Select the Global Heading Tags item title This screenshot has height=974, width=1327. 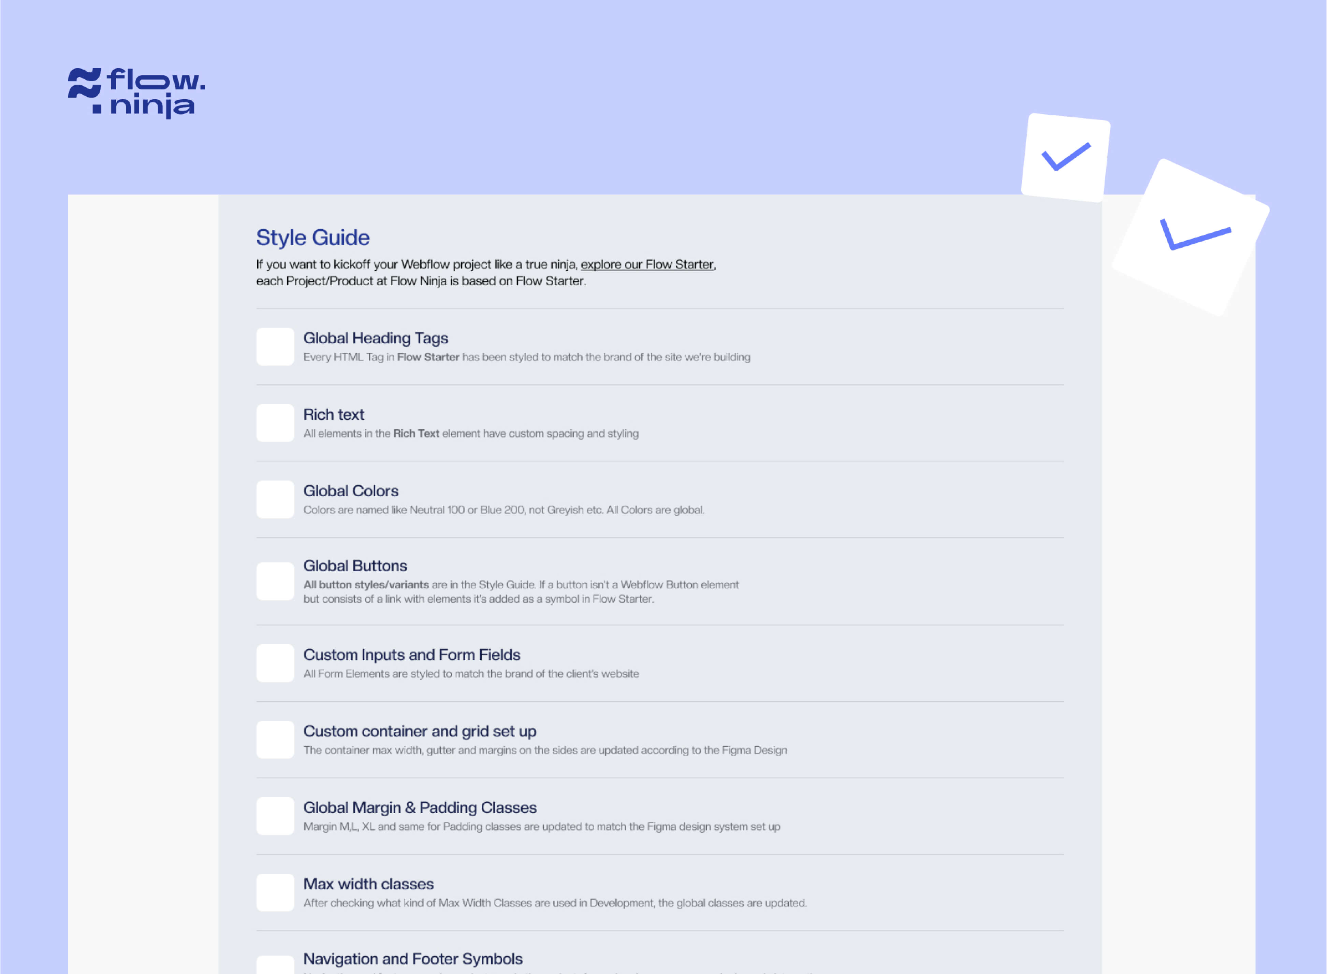click(x=375, y=338)
